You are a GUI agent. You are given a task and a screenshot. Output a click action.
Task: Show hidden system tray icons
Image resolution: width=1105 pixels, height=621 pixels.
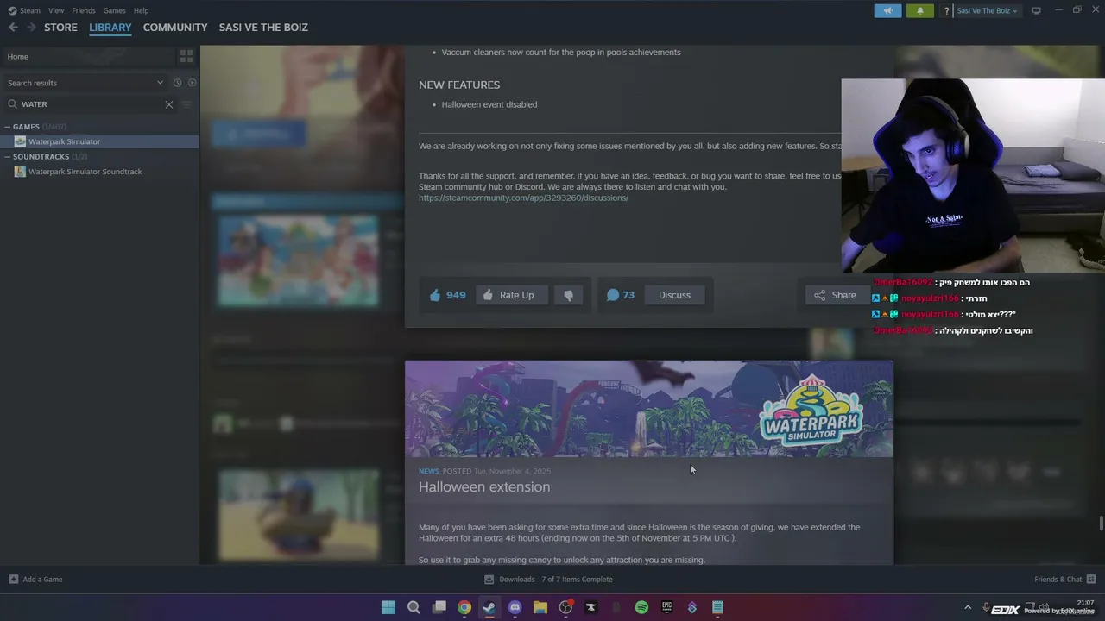[968, 607]
